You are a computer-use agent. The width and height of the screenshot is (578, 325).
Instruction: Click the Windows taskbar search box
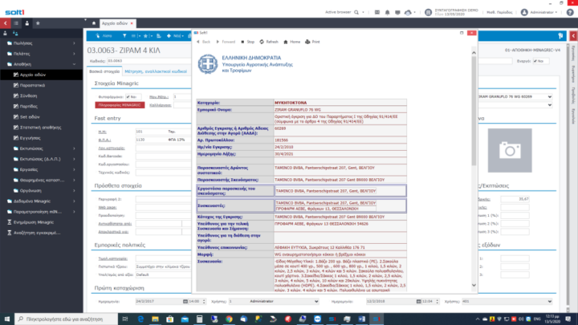pyautogui.click(x=66, y=319)
